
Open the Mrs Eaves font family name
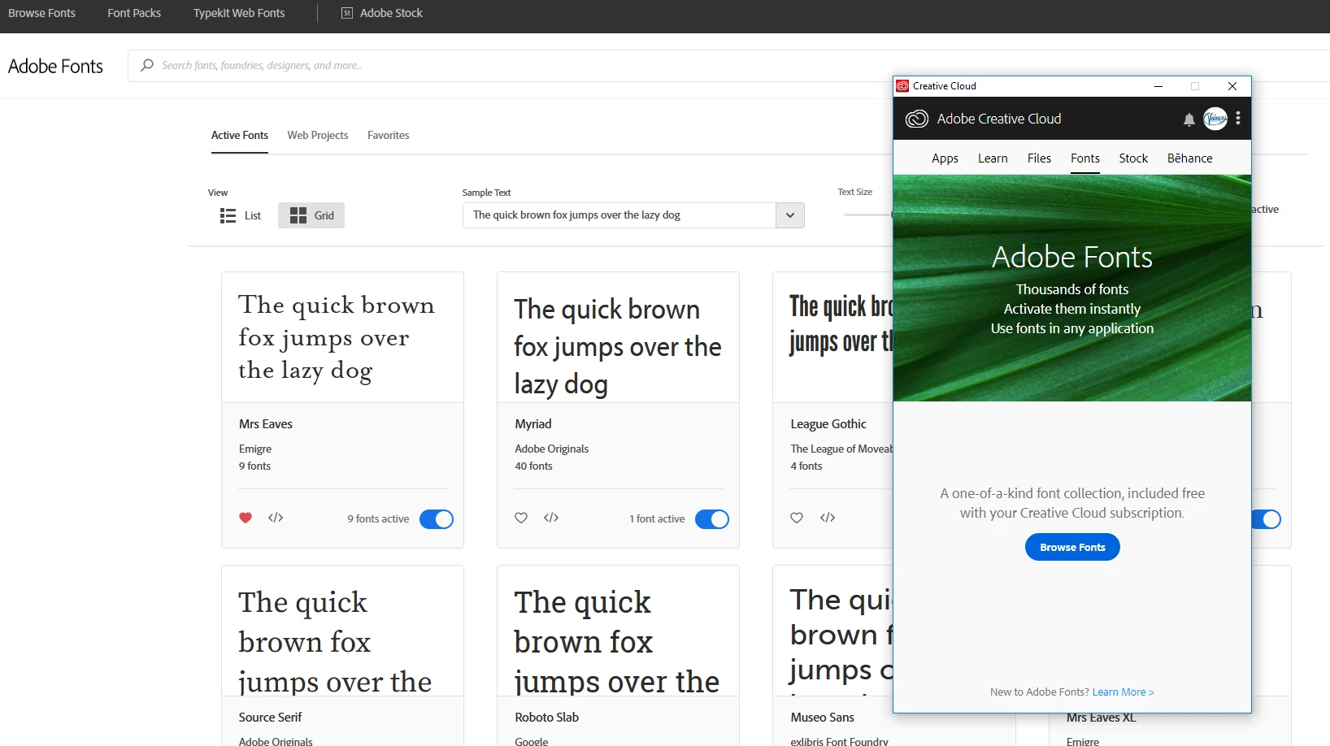pyautogui.click(x=266, y=424)
